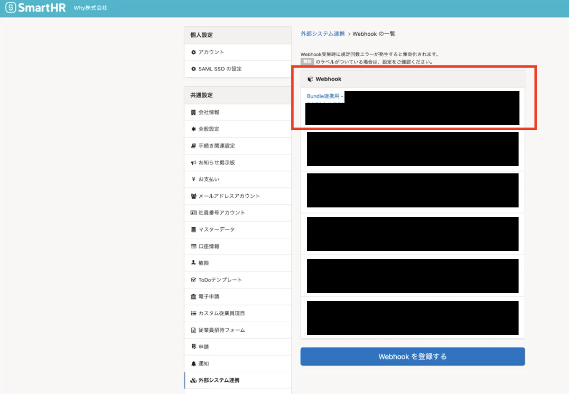Click the ID card icon beside 社員番号アカウント
This screenshot has width=569, height=394.
[x=194, y=213]
